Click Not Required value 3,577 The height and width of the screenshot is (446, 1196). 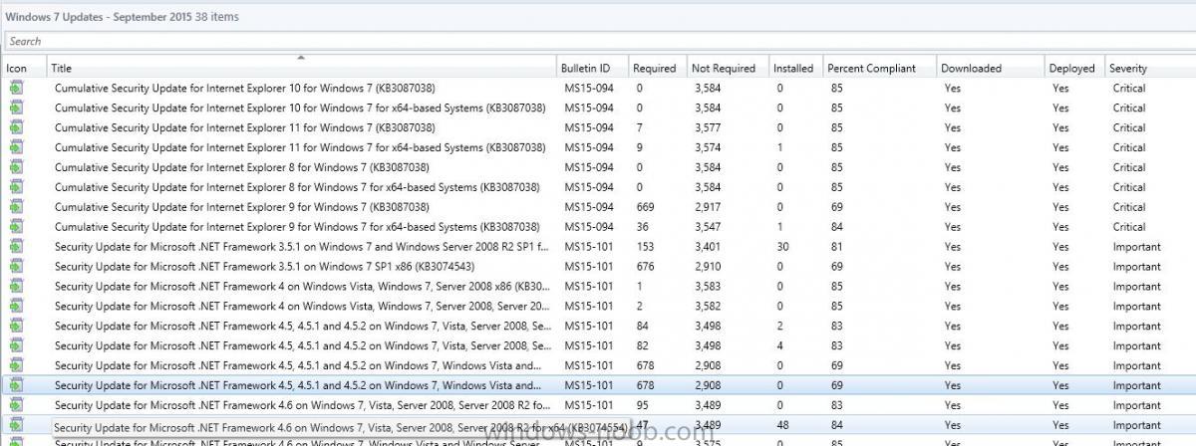(x=709, y=127)
